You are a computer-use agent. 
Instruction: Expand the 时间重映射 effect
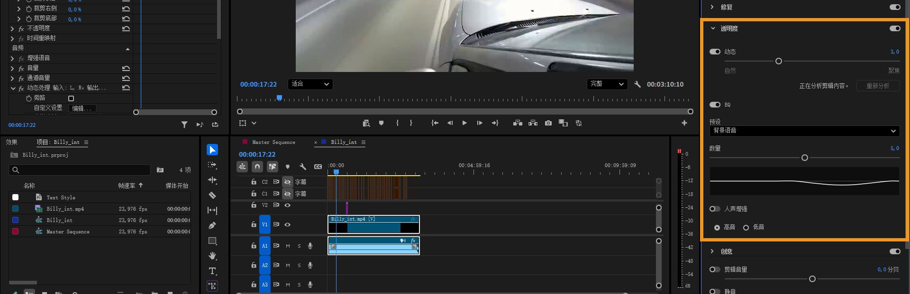coord(12,38)
